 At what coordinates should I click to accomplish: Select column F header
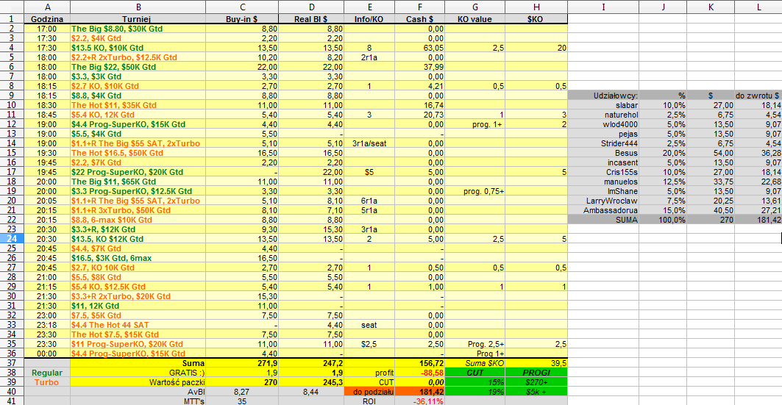[x=419, y=7]
